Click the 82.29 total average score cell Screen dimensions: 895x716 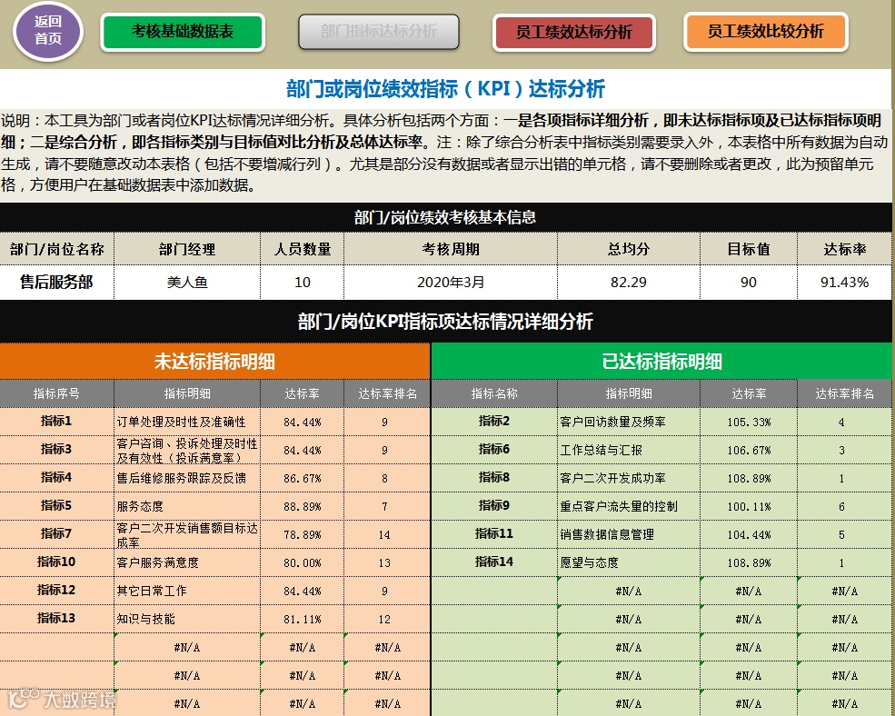coord(629,282)
